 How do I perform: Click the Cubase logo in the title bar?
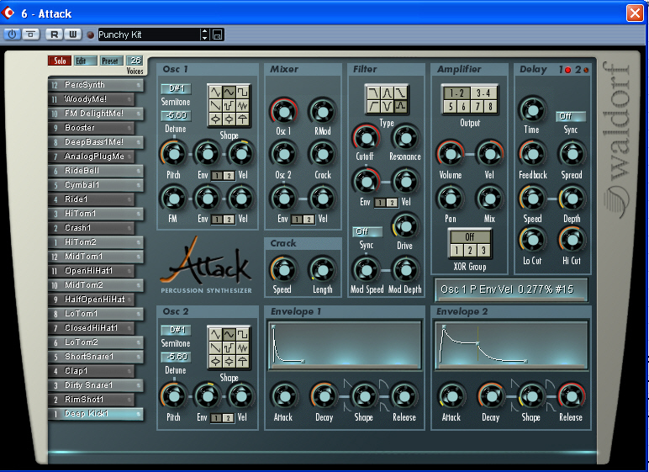coord(8,13)
